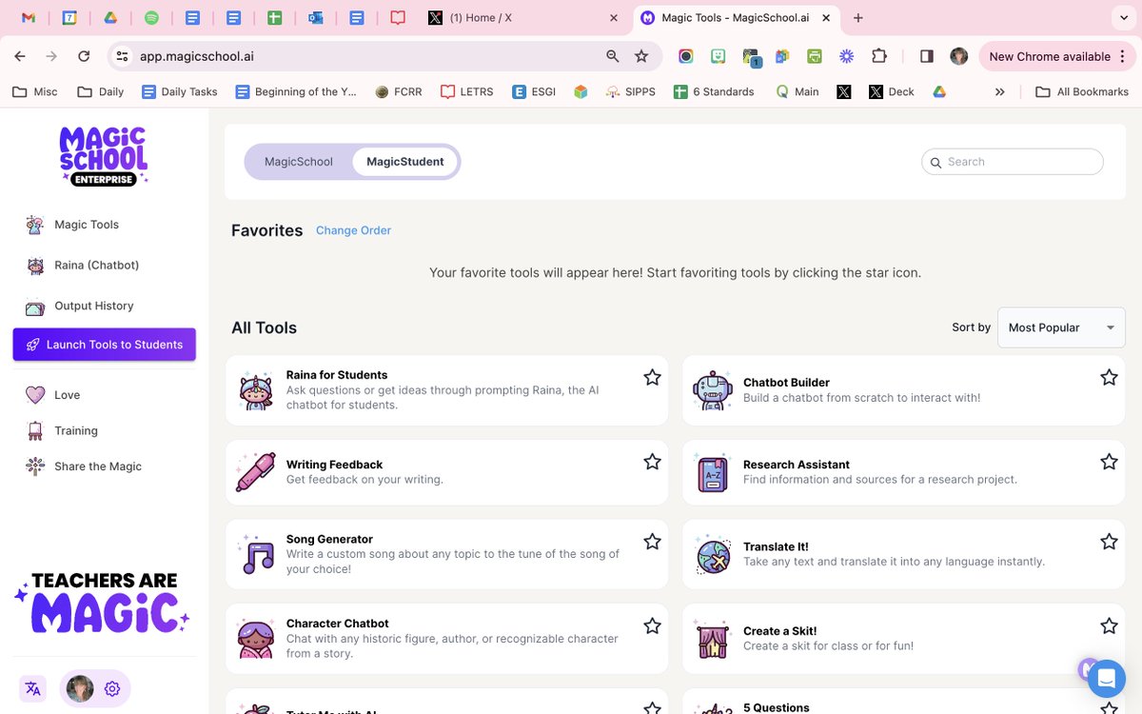Click the Magic Tools sidebar icon
Viewport: 1142px width, 714px height.
(35, 225)
